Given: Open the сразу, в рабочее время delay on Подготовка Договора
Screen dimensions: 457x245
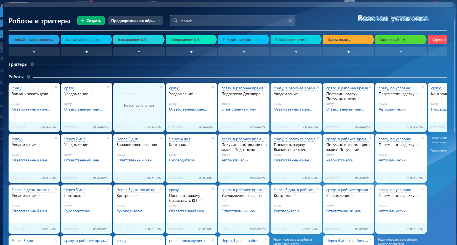Looking at the screenshot, I should pos(242,88).
